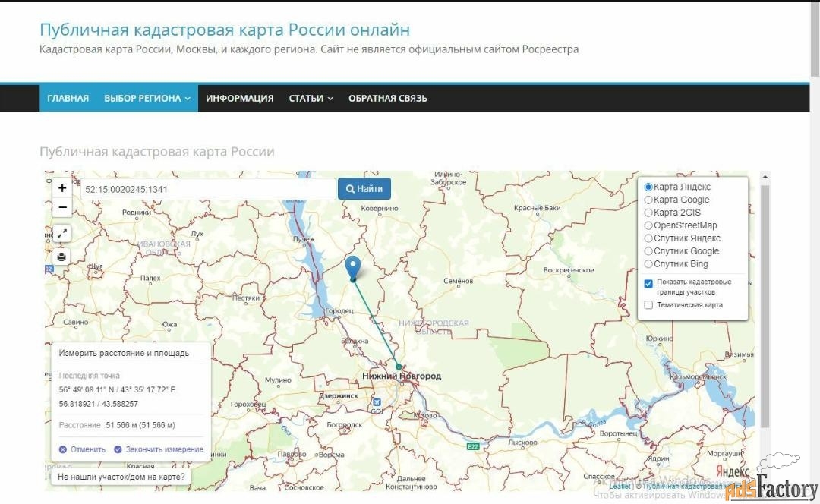Open the Информация menu item
The height and width of the screenshot is (504, 820).
tap(239, 98)
